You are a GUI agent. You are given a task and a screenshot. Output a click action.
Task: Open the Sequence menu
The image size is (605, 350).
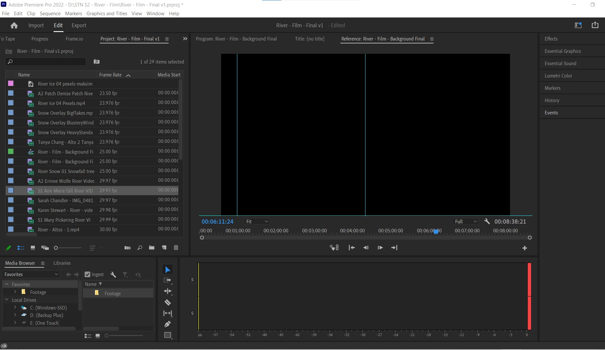(50, 13)
